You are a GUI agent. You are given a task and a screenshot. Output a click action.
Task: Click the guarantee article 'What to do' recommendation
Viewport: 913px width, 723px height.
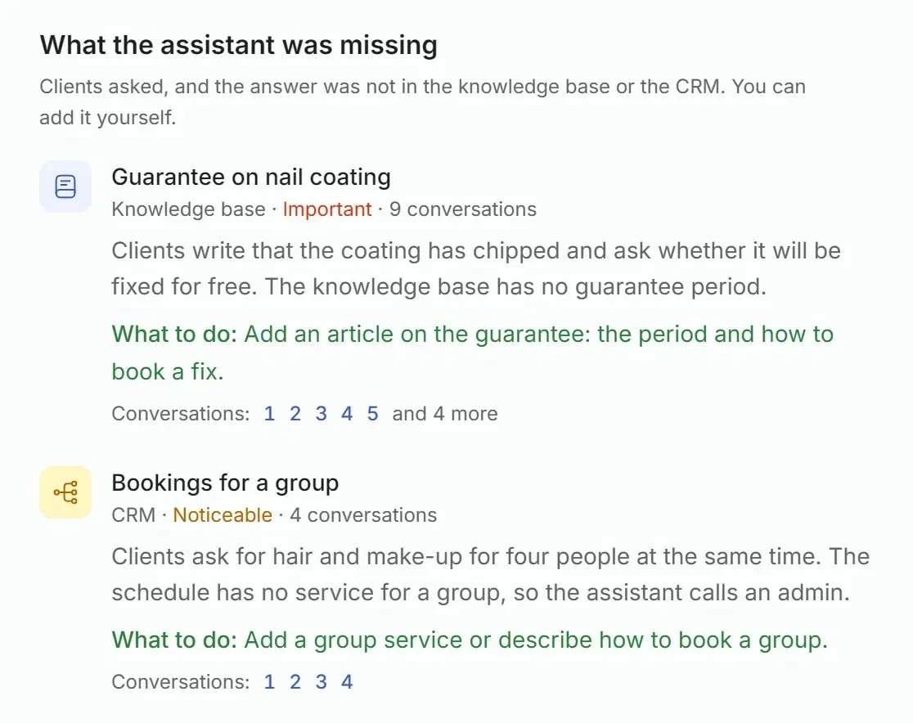pos(473,353)
